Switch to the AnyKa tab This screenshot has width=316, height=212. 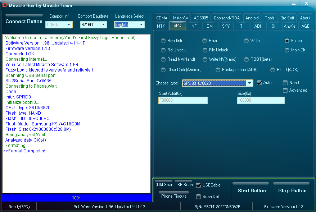click(x=289, y=26)
